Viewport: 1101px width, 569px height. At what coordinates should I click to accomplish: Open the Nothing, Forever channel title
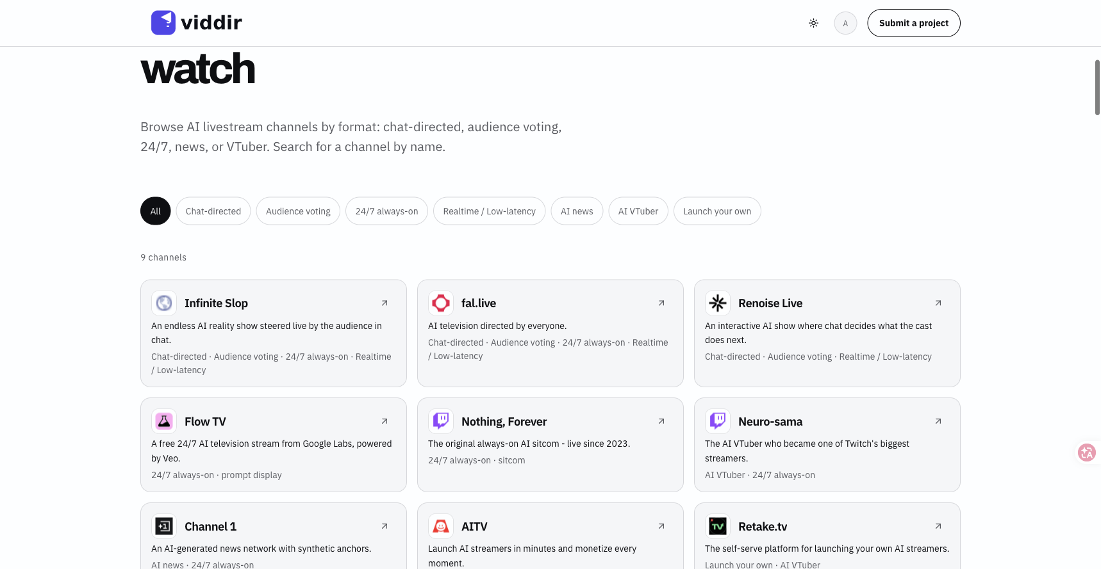[504, 422]
